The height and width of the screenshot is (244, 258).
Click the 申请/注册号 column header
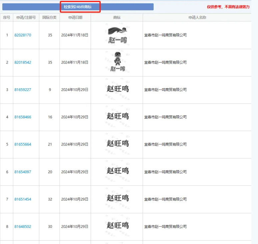(x=26, y=17)
